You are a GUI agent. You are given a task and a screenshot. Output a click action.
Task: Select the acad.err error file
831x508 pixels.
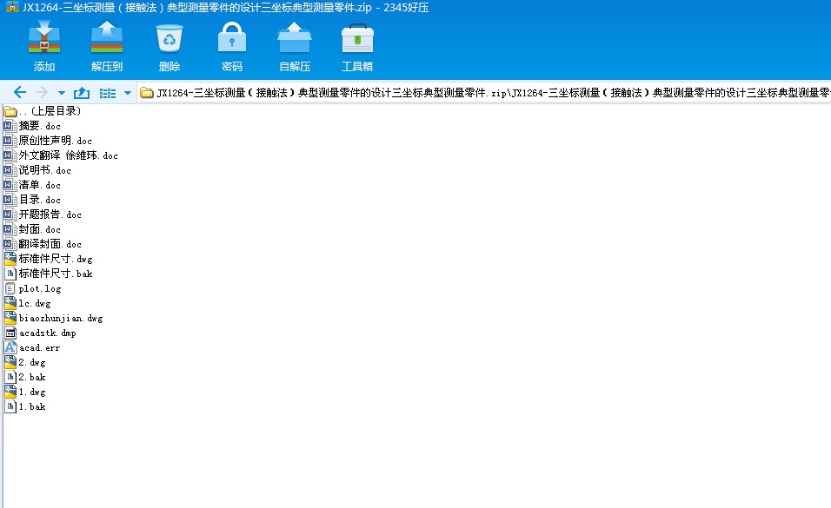38,347
